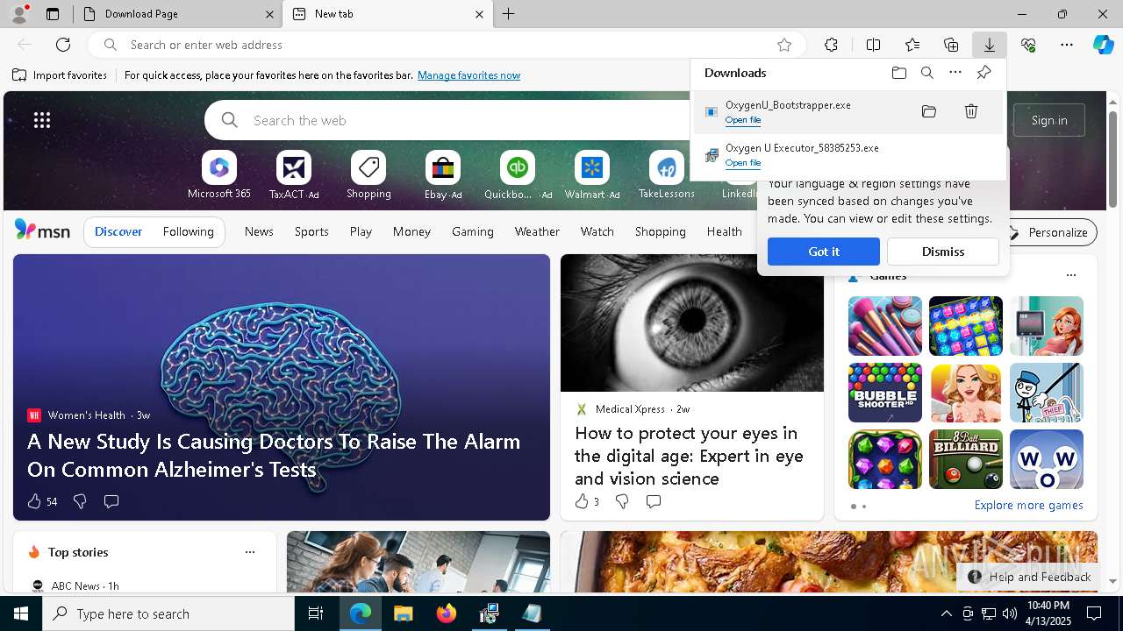
Task: Open comments on Alzheimer's article
Action: (111, 501)
